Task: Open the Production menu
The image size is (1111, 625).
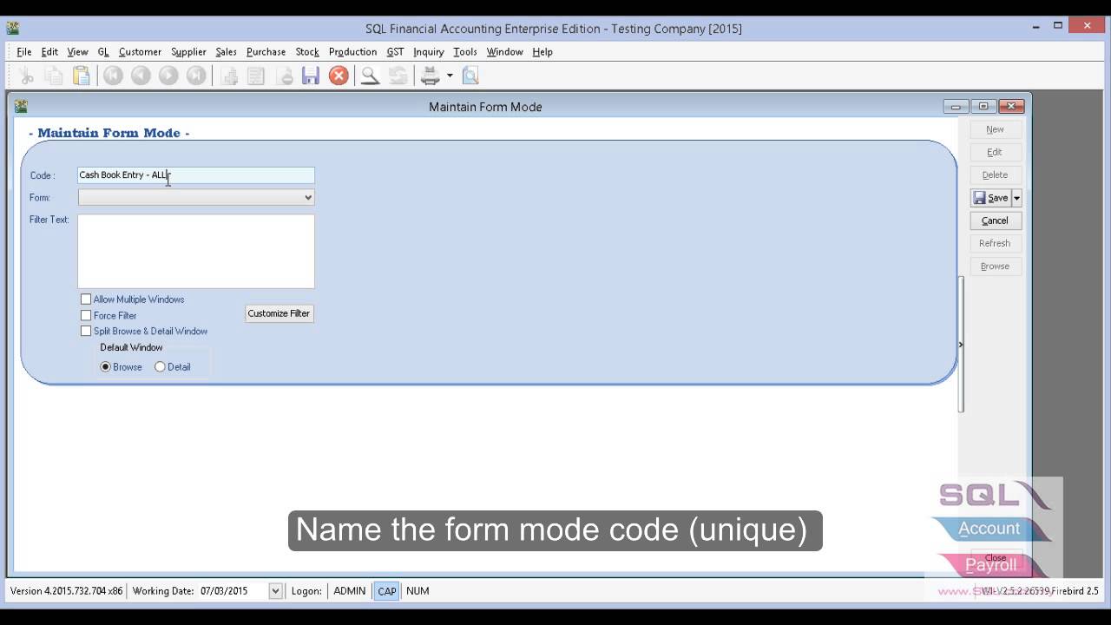Action: pyautogui.click(x=352, y=52)
